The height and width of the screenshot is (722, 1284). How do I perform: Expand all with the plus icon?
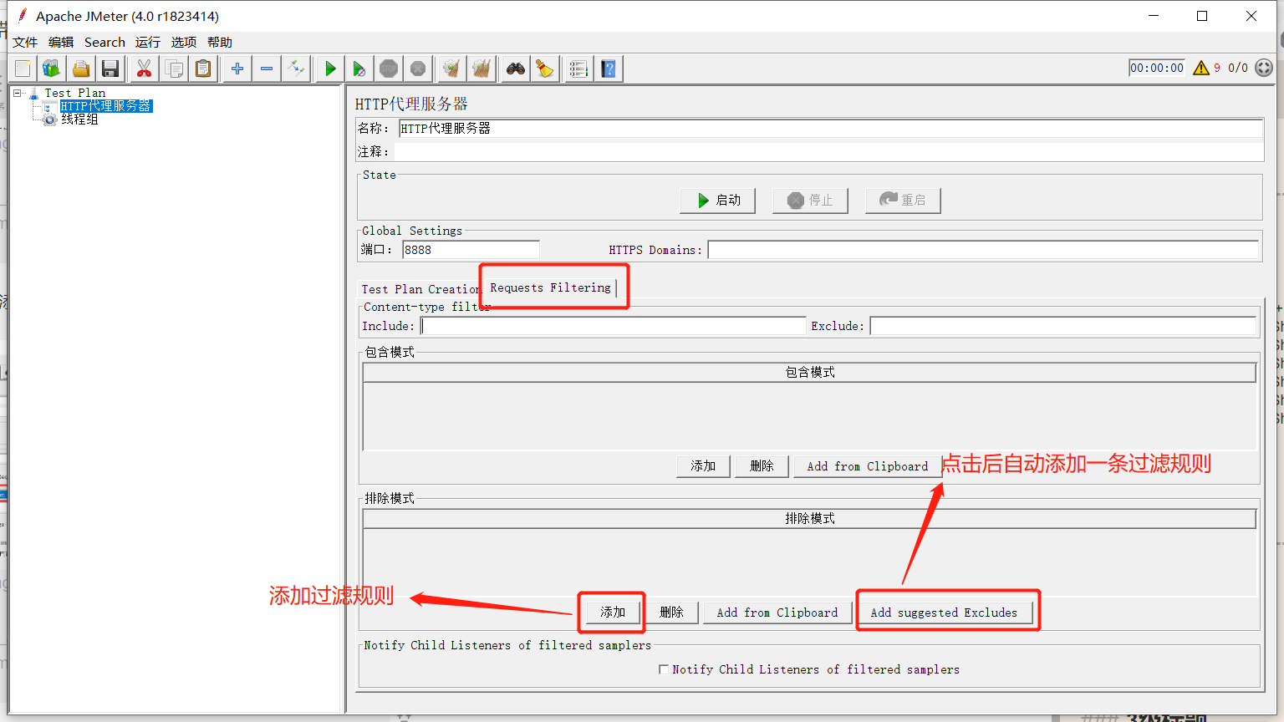pos(237,69)
